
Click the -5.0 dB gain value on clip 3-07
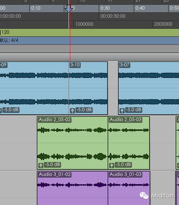coord(134,110)
